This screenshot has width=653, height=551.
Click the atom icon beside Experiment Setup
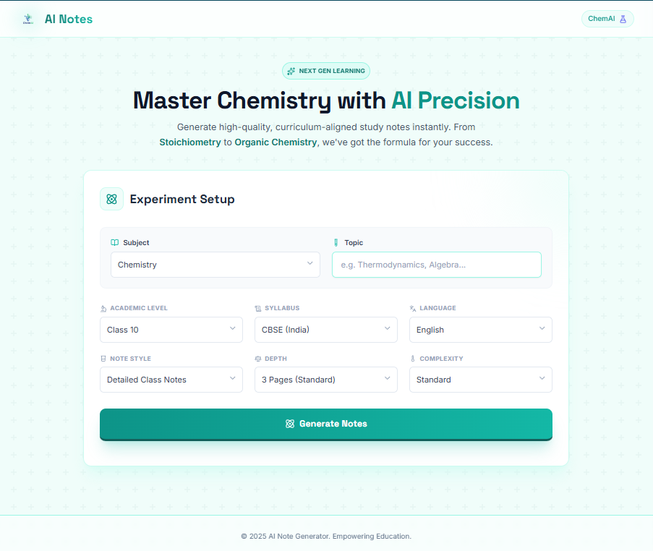pos(111,198)
